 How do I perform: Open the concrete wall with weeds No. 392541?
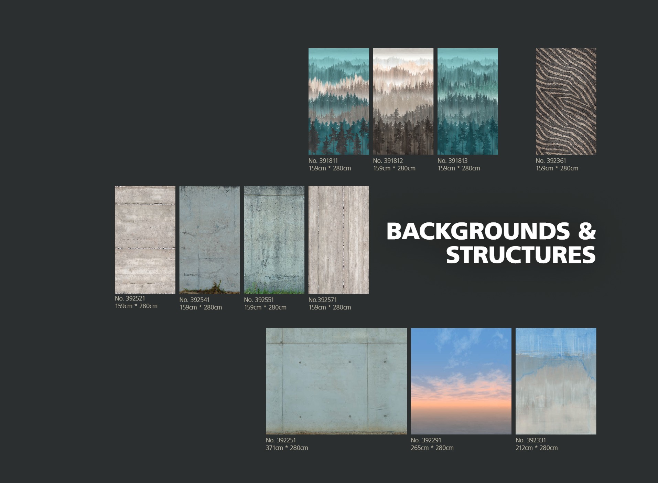point(209,240)
